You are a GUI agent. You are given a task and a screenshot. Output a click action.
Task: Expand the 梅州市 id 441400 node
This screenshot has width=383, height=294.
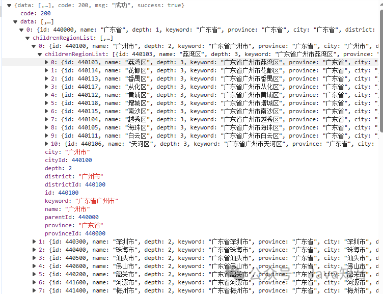[x=34, y=290]
